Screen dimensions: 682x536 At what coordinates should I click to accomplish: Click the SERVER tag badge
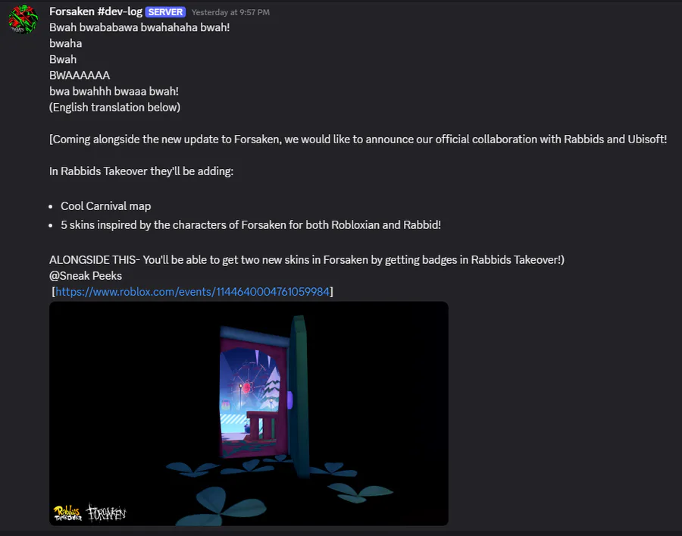click(165, 12)
